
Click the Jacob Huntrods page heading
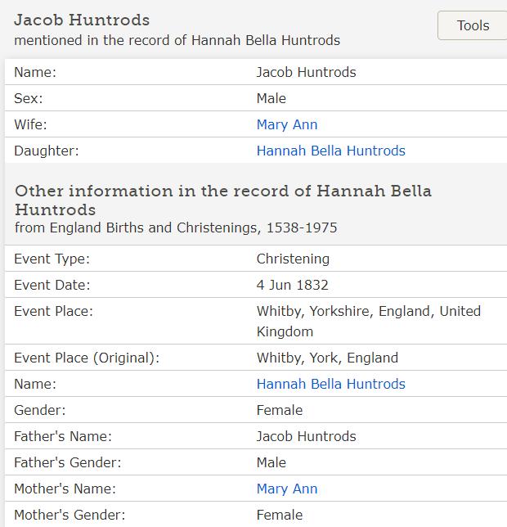coord(82,20)
